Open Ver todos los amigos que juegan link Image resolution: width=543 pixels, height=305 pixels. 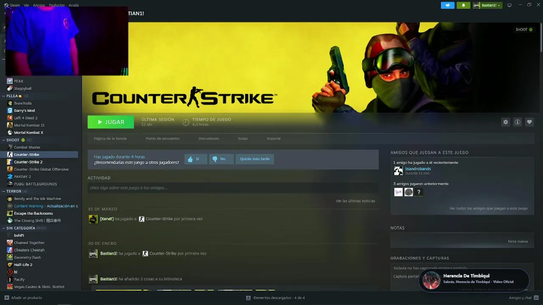(x=489, y=208)
